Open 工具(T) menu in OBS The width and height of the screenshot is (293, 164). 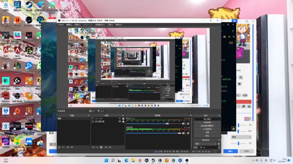(110, 25)
